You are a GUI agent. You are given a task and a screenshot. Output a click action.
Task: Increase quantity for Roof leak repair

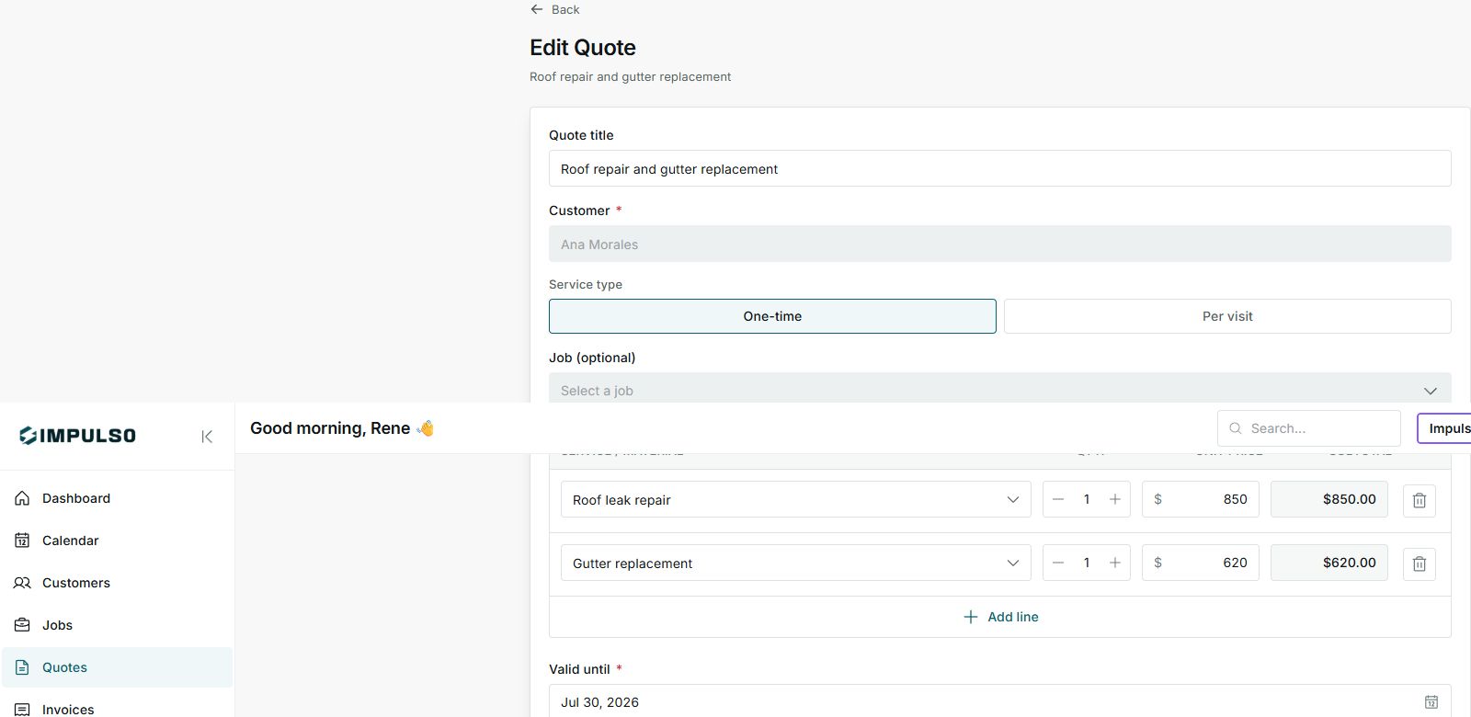pyautogui.click(x=1115, y=499)
